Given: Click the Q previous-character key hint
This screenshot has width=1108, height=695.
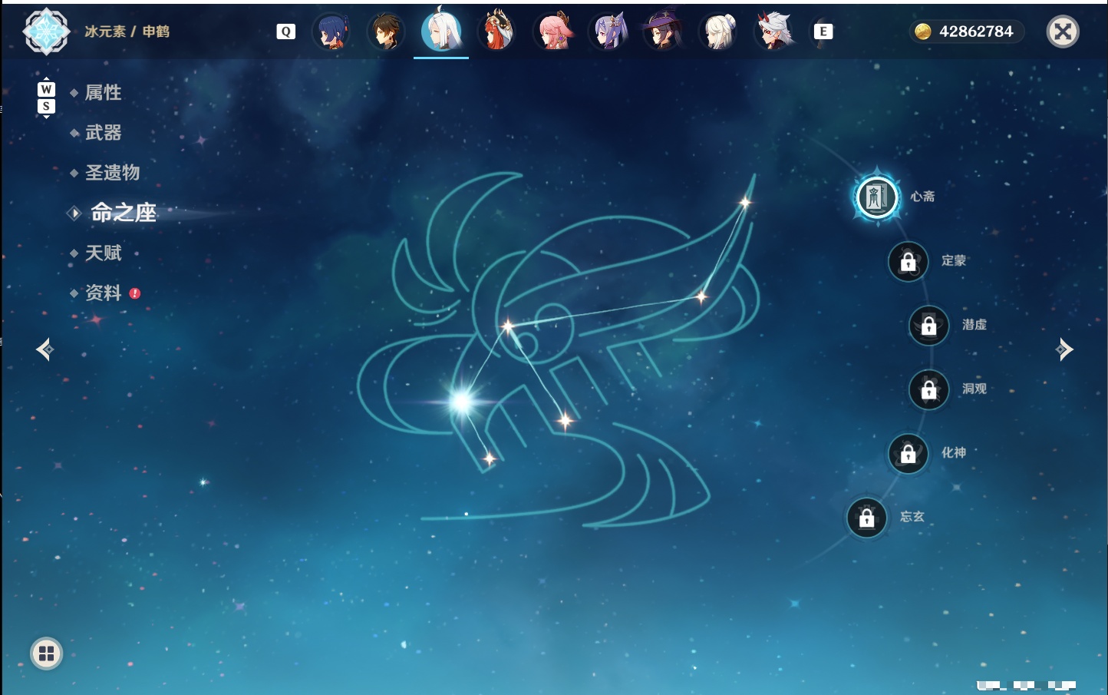Looking at the screenshot, I should point(285,31).
